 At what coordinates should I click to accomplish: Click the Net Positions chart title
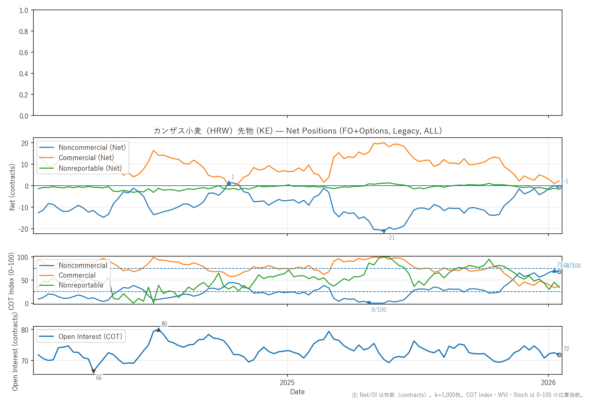pyautogui.click(x=297, y=131)
